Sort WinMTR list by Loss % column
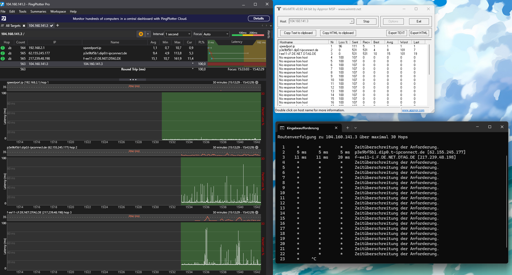512x275 pixels. click(343, 42)
